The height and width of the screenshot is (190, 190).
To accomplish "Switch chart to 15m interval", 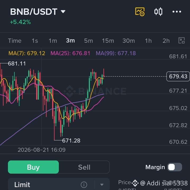I will coord(108,41).
